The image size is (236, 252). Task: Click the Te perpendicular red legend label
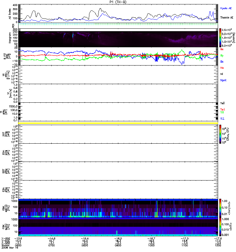pyautogui.click(x=222, y=109)
